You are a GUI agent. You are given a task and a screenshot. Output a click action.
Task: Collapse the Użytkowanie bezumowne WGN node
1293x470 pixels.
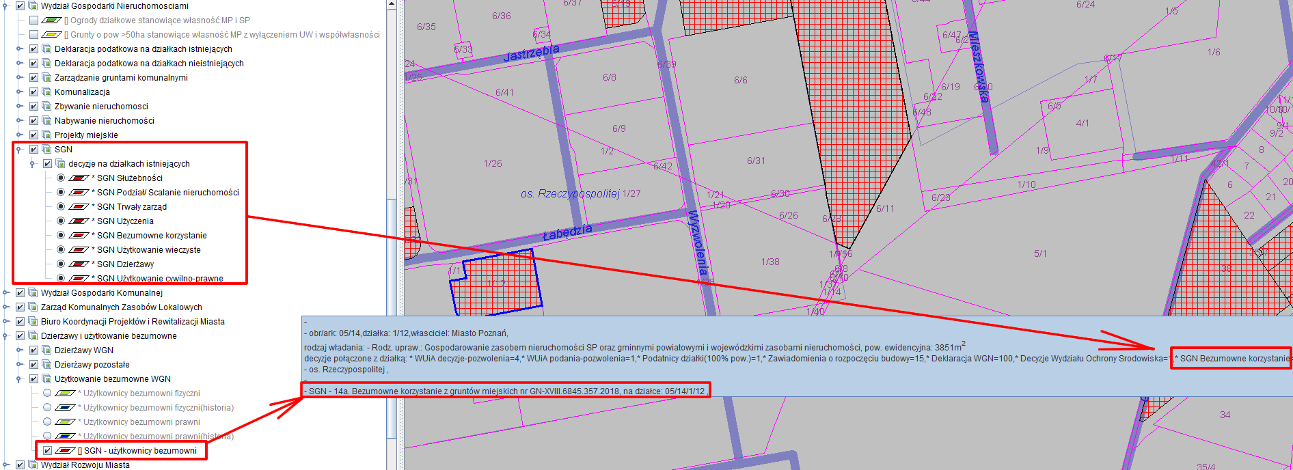point(20,379)
